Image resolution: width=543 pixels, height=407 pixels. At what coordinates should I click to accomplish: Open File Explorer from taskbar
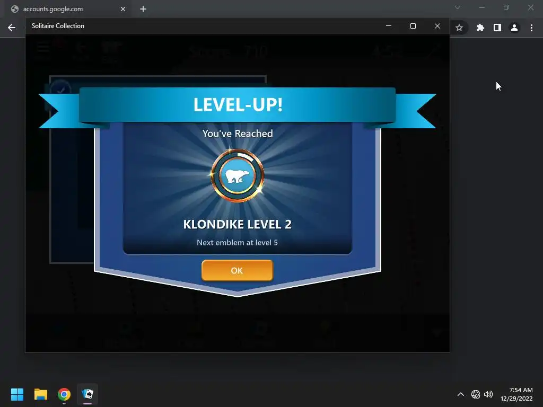pos(40,394)
